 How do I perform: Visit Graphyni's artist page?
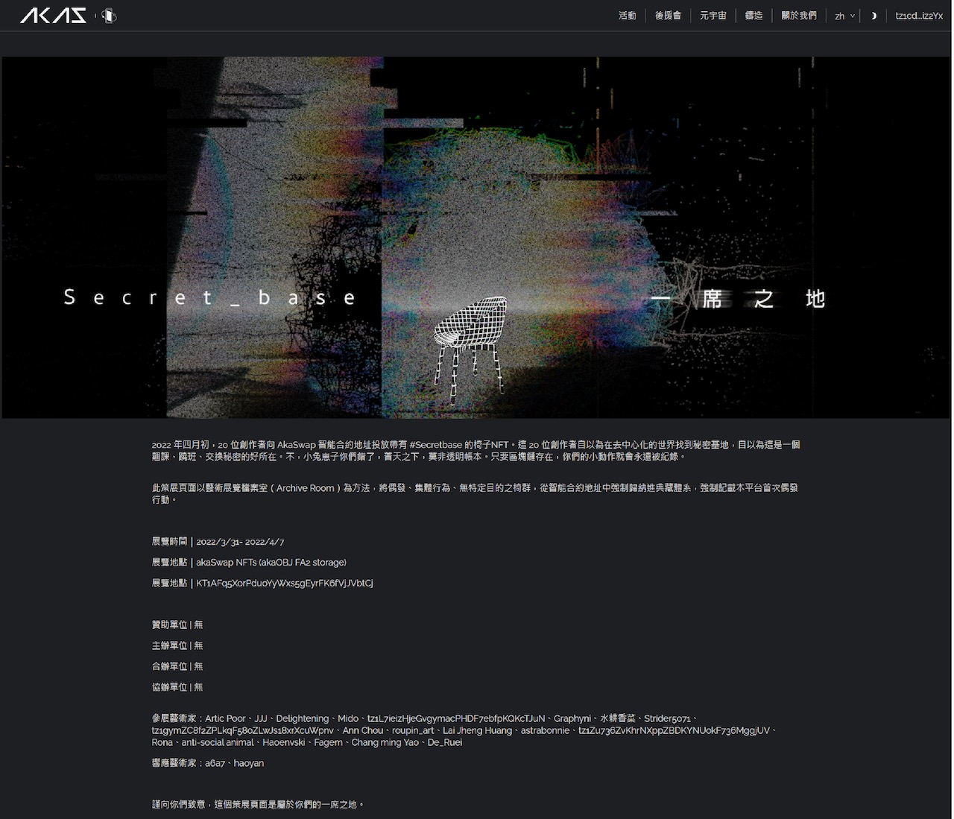[572, 718]
